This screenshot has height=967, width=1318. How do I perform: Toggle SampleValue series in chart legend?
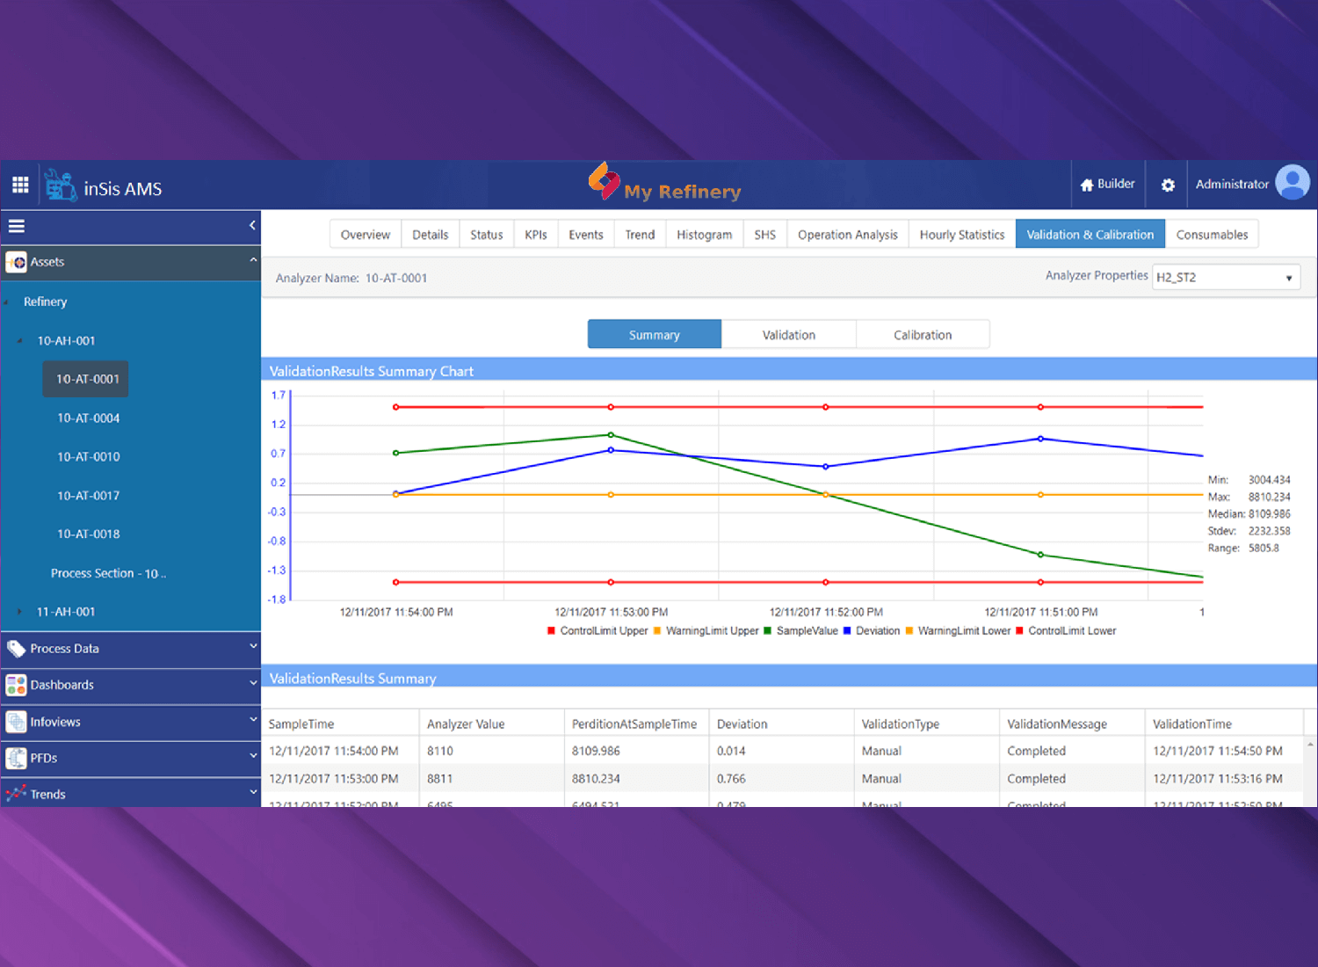click(x=806, y=631)
